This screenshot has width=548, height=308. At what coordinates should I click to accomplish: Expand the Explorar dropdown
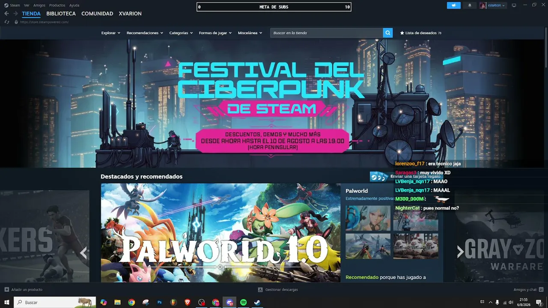111,33
